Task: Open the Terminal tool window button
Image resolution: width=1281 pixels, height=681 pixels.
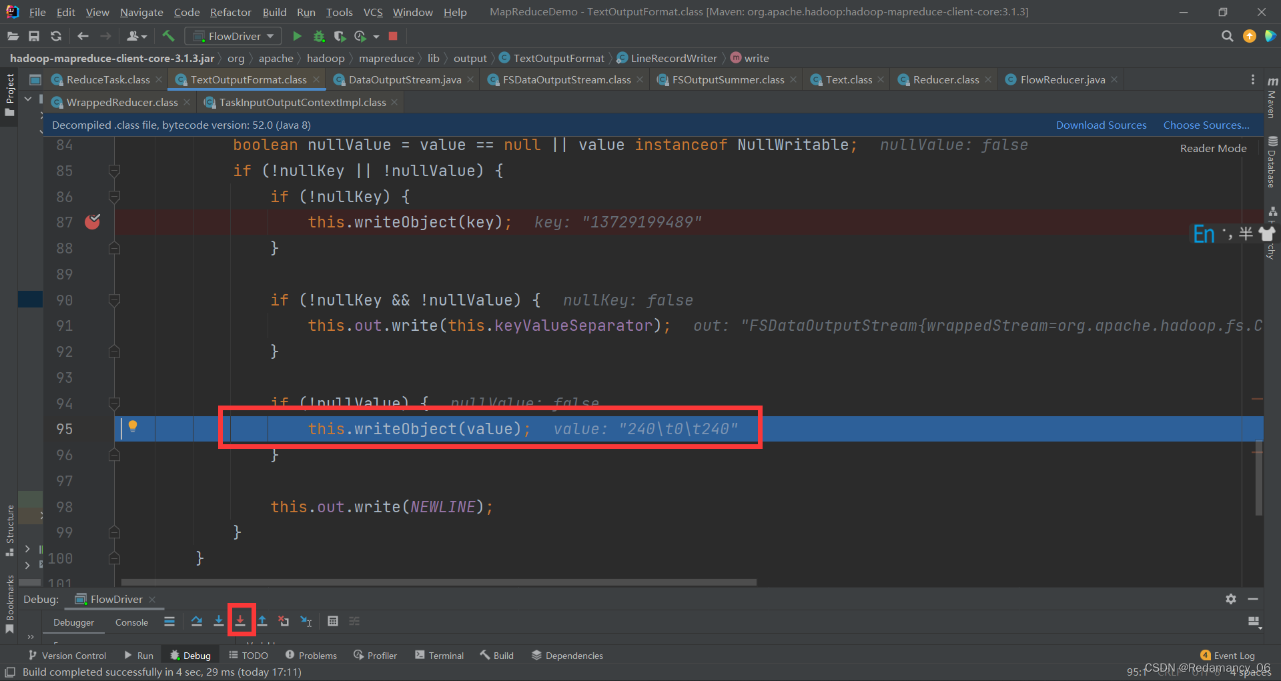Action: point(439,656)
